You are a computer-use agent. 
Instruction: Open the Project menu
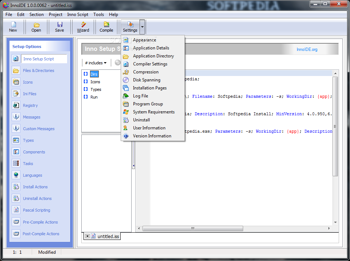55,15
